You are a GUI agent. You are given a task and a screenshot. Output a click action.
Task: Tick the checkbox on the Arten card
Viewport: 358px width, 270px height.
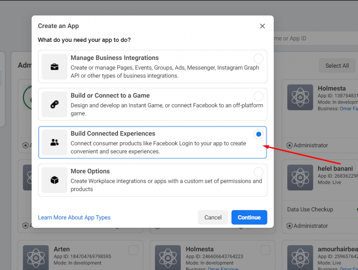point(133,250)
